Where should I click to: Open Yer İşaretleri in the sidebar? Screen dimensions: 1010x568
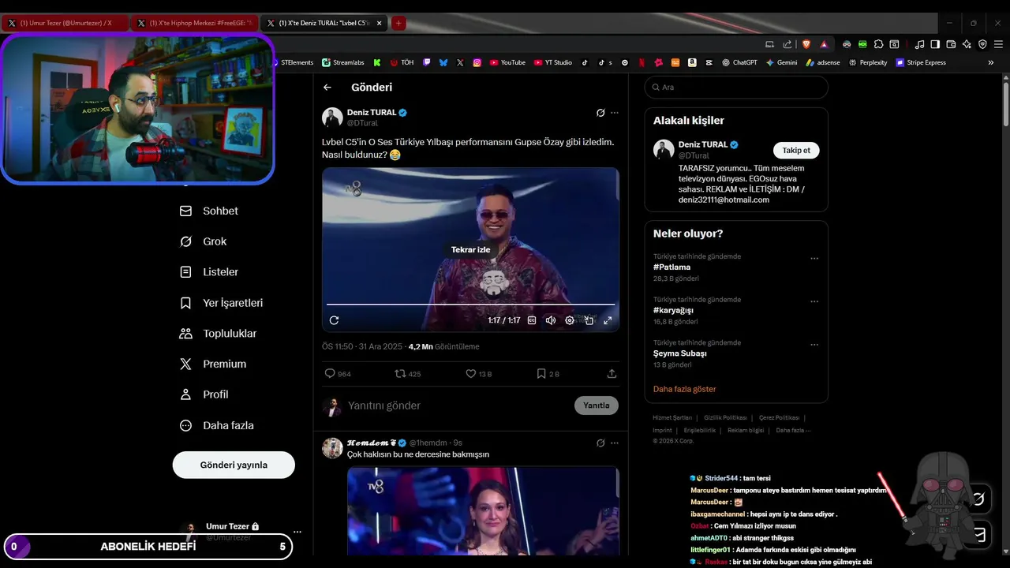[x=222, y=303]
